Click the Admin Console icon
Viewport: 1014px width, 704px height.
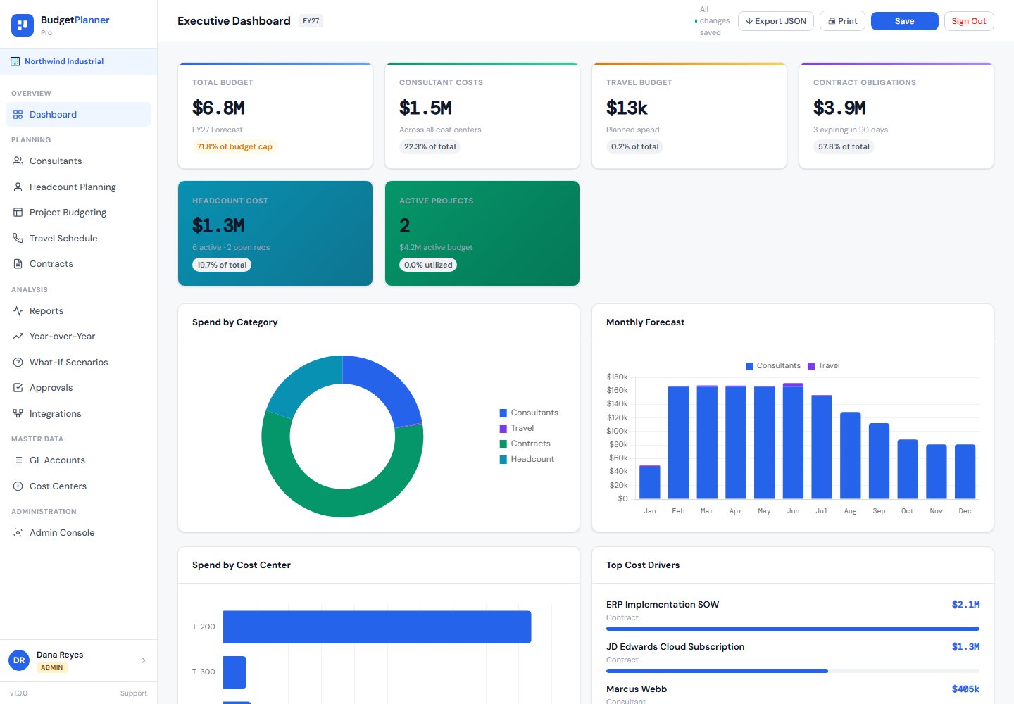(x=18, y=532)
